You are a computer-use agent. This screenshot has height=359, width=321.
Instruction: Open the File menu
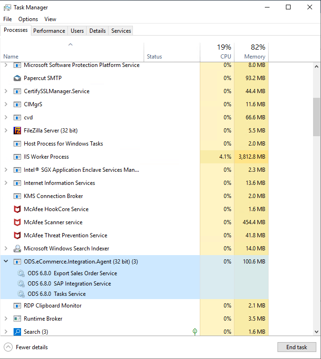click(x=7, y=19)
